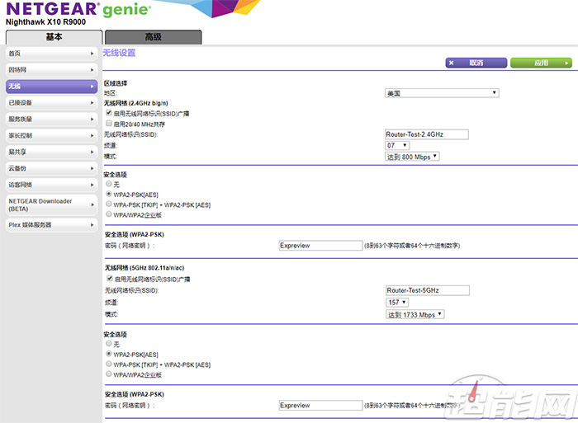578x423 pixels.
Task: Switch to the 高级 tab
Action: [x=153, y=37]
